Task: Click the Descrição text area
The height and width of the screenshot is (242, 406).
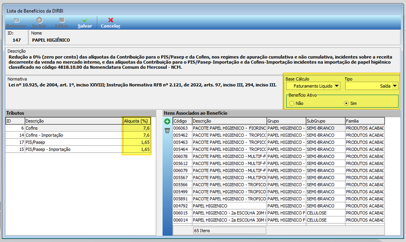Action: coord(203,62)
